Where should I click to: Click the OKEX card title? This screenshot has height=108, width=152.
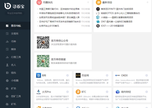[x=124, y=75]
